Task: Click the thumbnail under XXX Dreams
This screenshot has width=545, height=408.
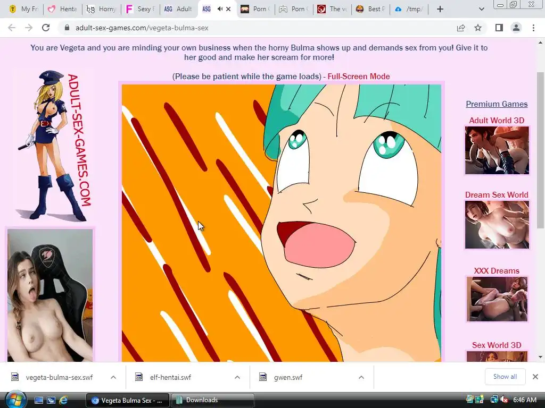Action: tap(497, 299)
